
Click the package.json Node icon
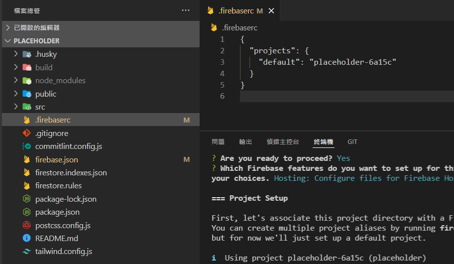[27, 212]
